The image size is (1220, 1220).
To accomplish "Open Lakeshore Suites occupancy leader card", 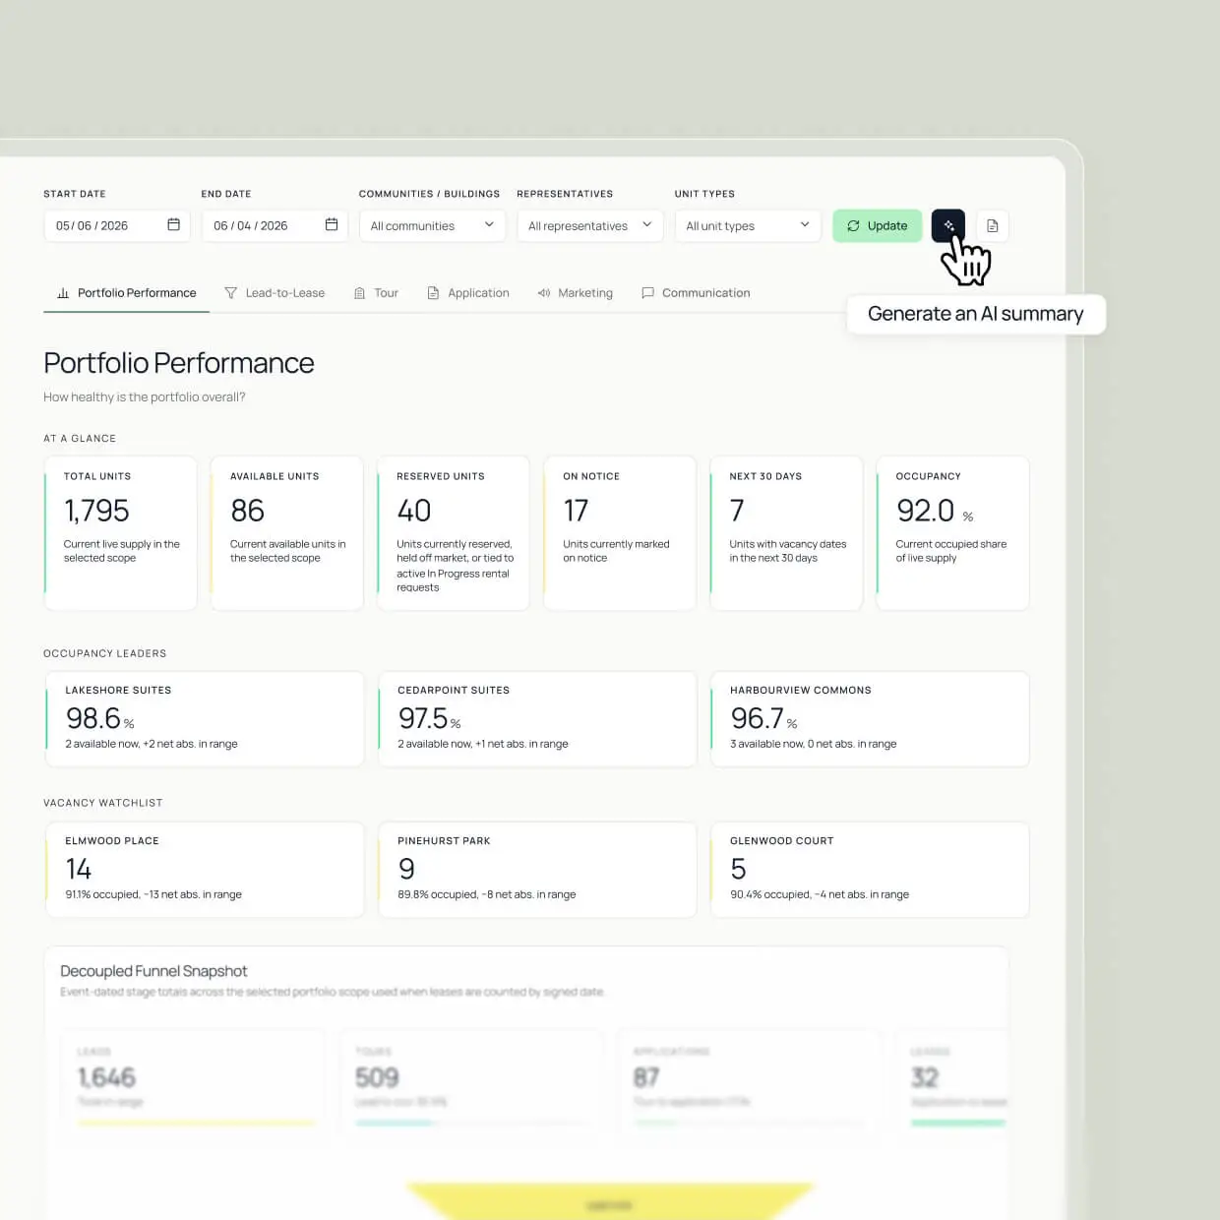I will 205,719.
